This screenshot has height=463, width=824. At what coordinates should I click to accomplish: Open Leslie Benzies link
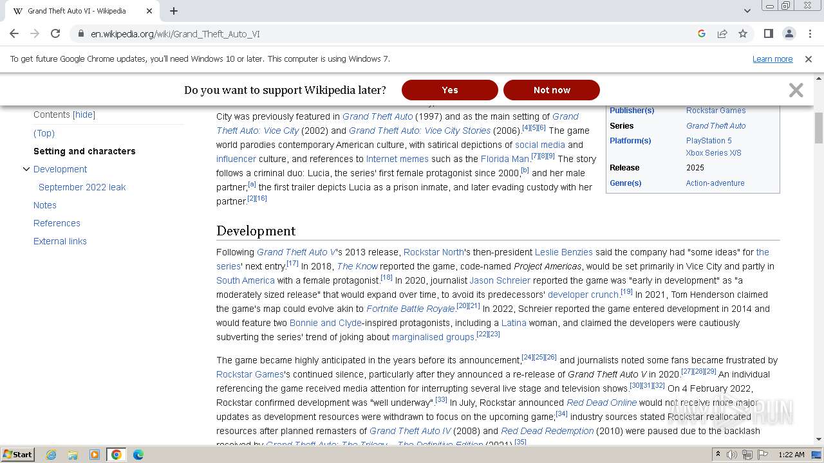[564, 252]
